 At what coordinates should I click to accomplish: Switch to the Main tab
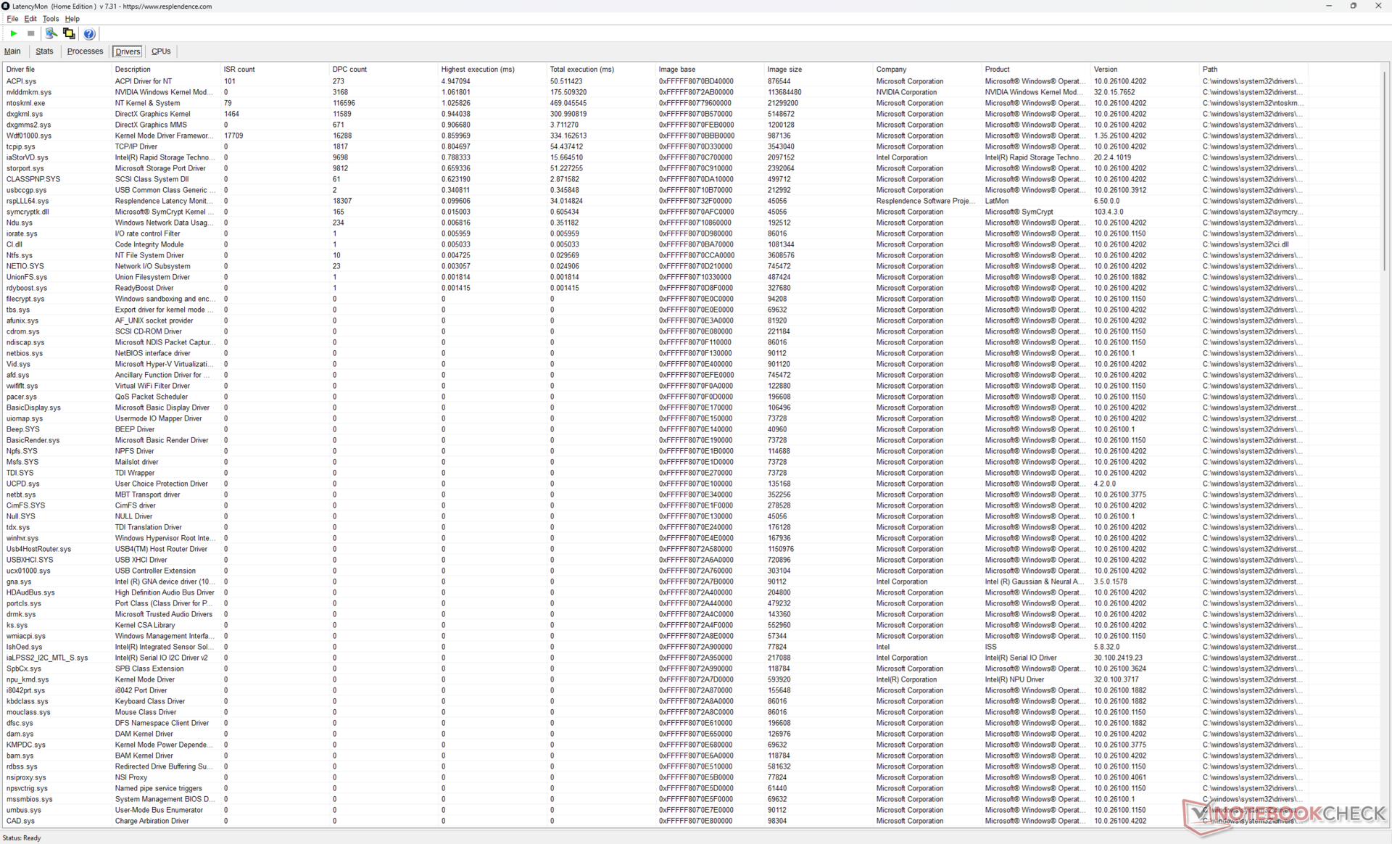click(x=12, y=51)
